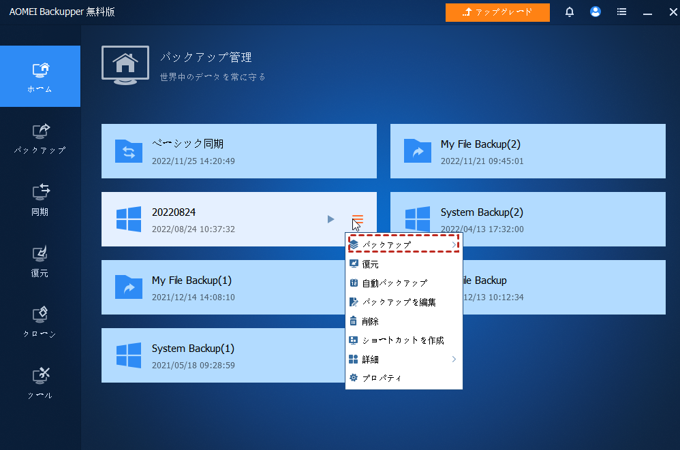Open the クローン sidebar section

pos(40,322)
